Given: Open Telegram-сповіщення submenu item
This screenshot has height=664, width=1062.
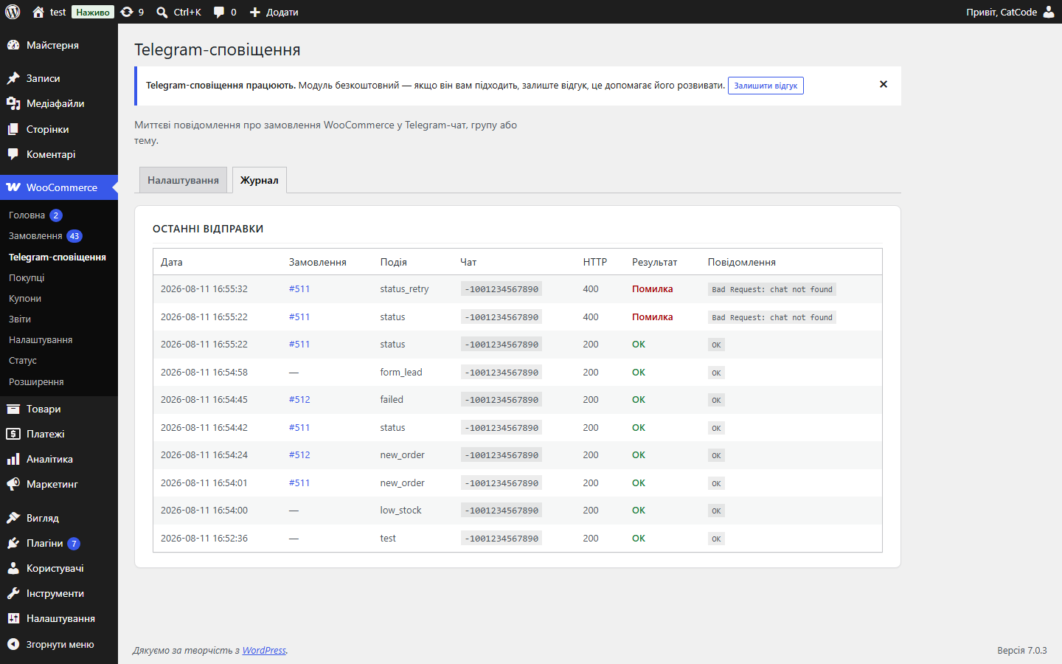Looking at the screenshot, I should (x=58, y=257).
